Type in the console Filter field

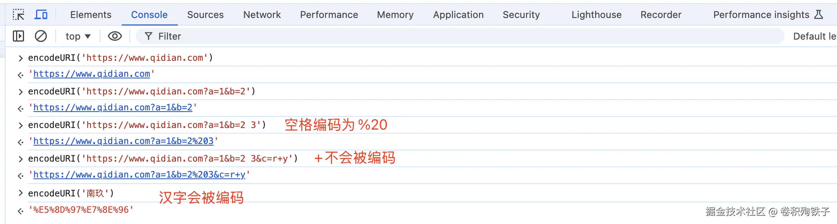pyautogui.click(x=441, y=36)
